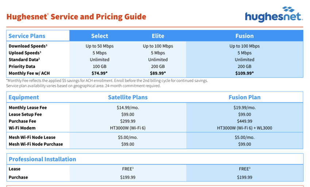Click the $109.99 Fusion monthly fee
310x187 pixels.
point(244,73)
